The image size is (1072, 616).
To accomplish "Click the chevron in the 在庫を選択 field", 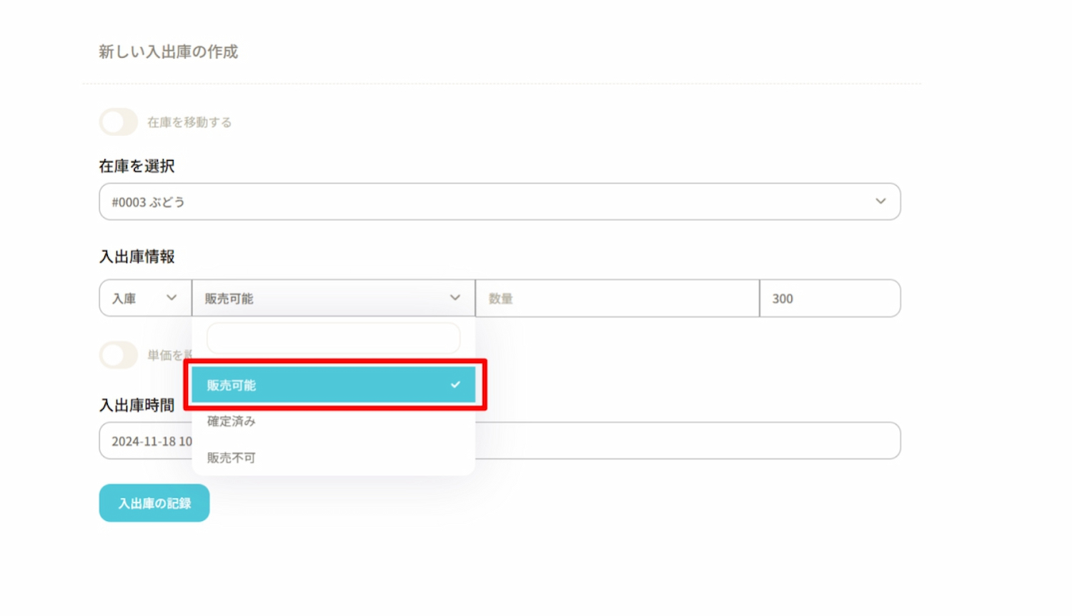I will 880,202.
